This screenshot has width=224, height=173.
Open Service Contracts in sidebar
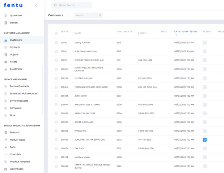point(19,86)
